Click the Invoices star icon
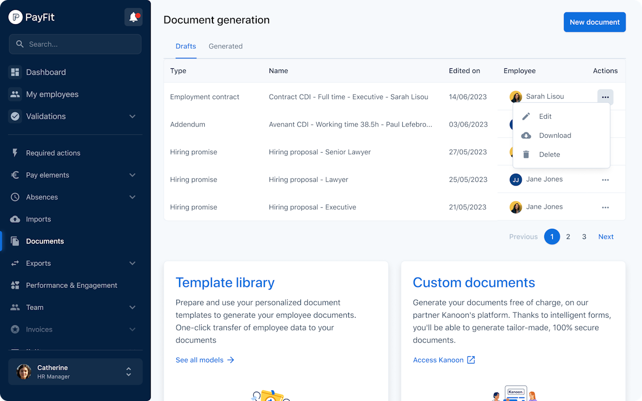The width and height of the screenshot is (642, 401). 15,330
